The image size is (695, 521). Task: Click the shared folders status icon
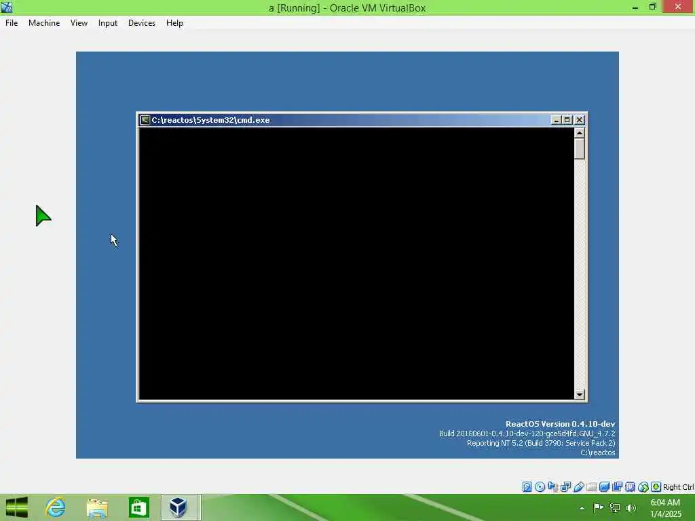point(591,487)
